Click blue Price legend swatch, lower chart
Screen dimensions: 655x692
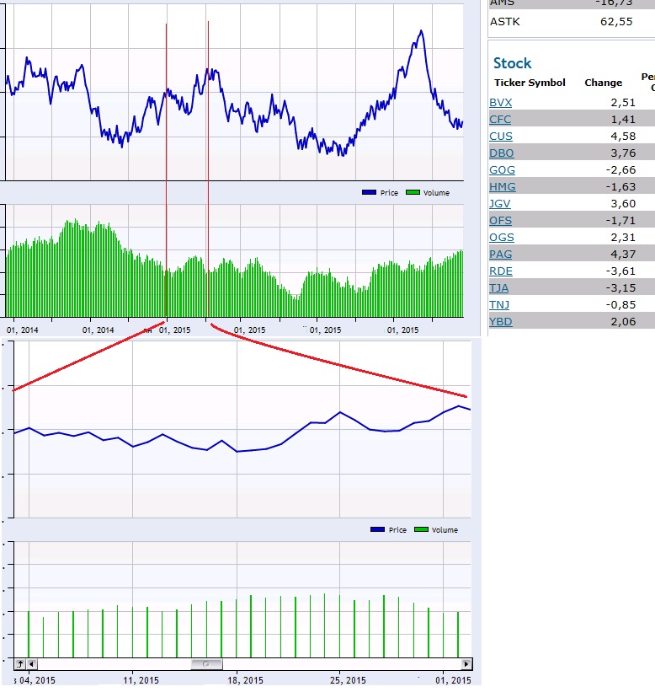click(x=377, y=529)
